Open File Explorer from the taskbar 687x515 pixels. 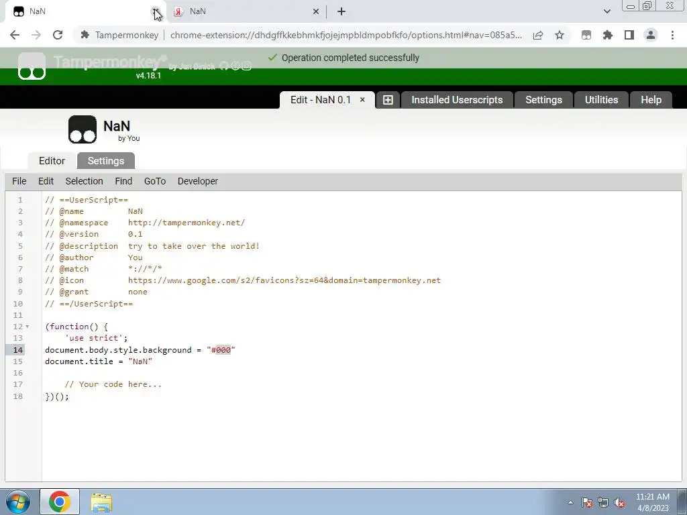[101, 502]
